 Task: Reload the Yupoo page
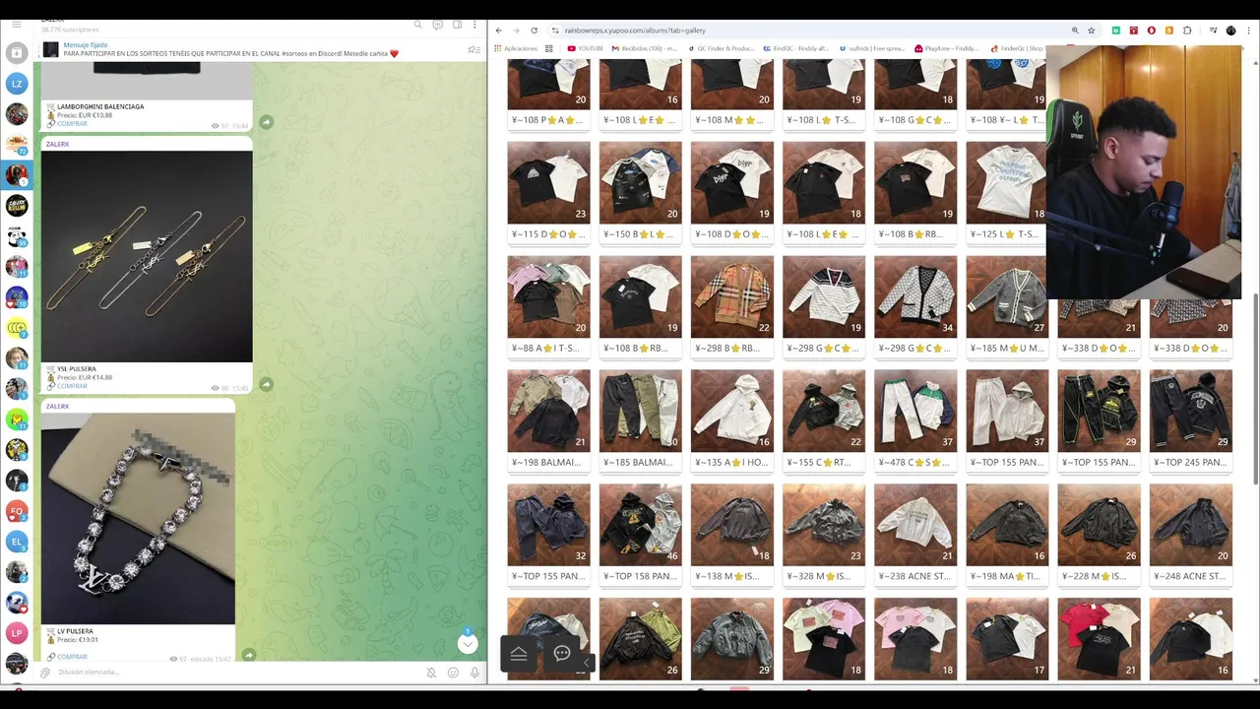click(x=535, y=31)
